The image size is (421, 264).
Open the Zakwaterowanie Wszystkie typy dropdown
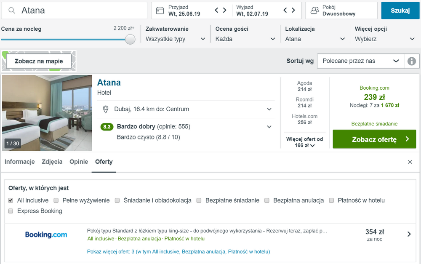tap(175, 39)
